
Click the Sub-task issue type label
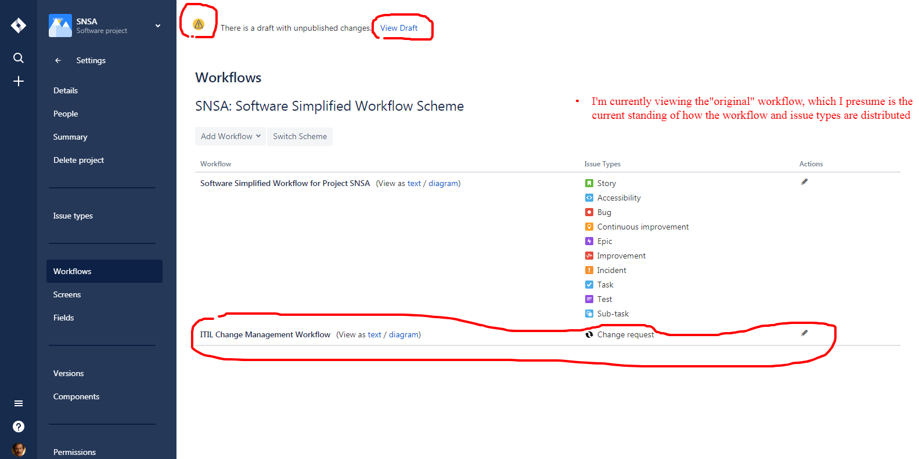click(613, 314)
